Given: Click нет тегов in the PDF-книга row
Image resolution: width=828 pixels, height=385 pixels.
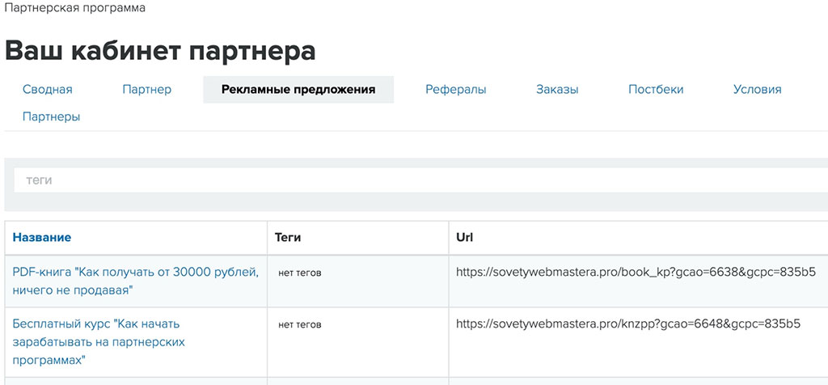Looking at the screenshot, I should [299, 273].
